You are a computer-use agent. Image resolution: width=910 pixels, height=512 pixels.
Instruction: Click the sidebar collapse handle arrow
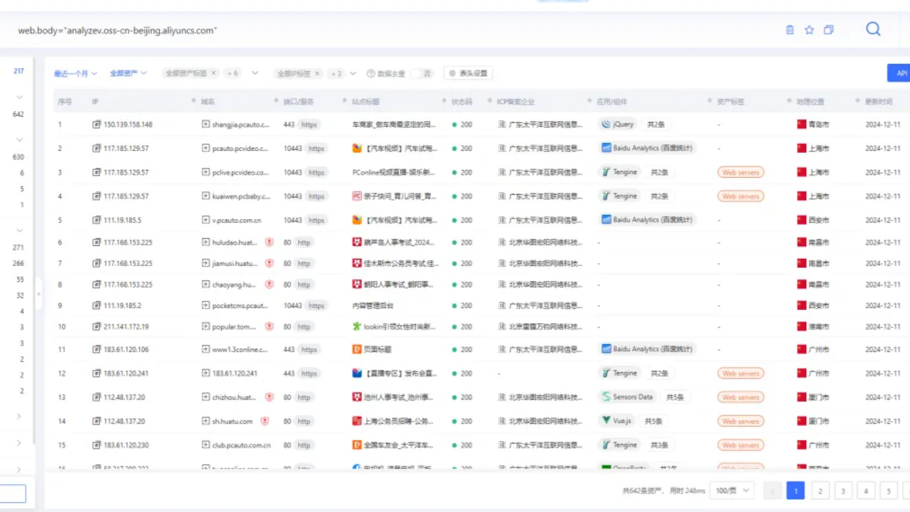click(x=38, y=294)
